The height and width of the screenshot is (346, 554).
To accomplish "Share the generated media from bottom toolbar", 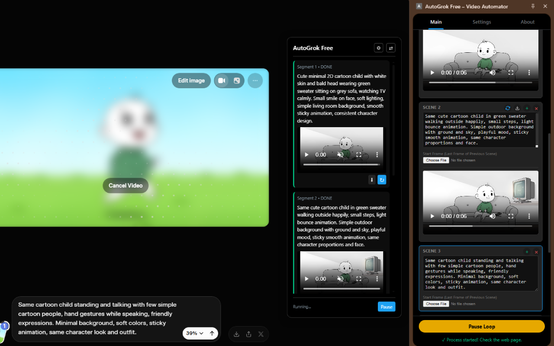I will click(248, 334).
